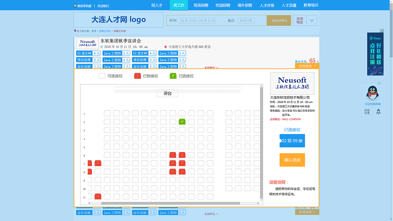393x221 pixels.
Task: Open the 点我注册 advertisement banner
Action: pyautogui.click(x=375, y=54)
